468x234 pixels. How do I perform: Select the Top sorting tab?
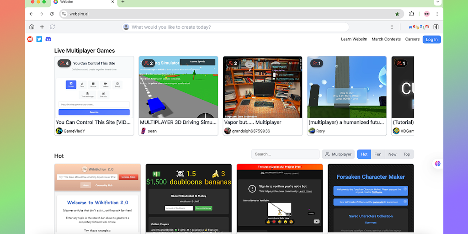[406, 154]
